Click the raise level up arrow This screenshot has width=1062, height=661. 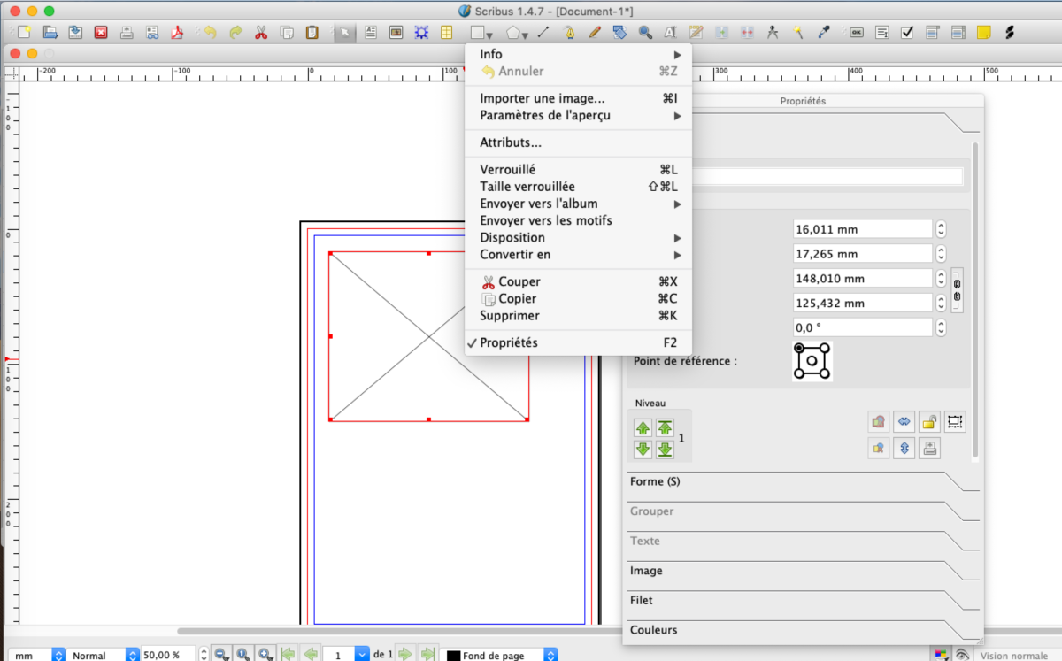[x=643, y=428]
